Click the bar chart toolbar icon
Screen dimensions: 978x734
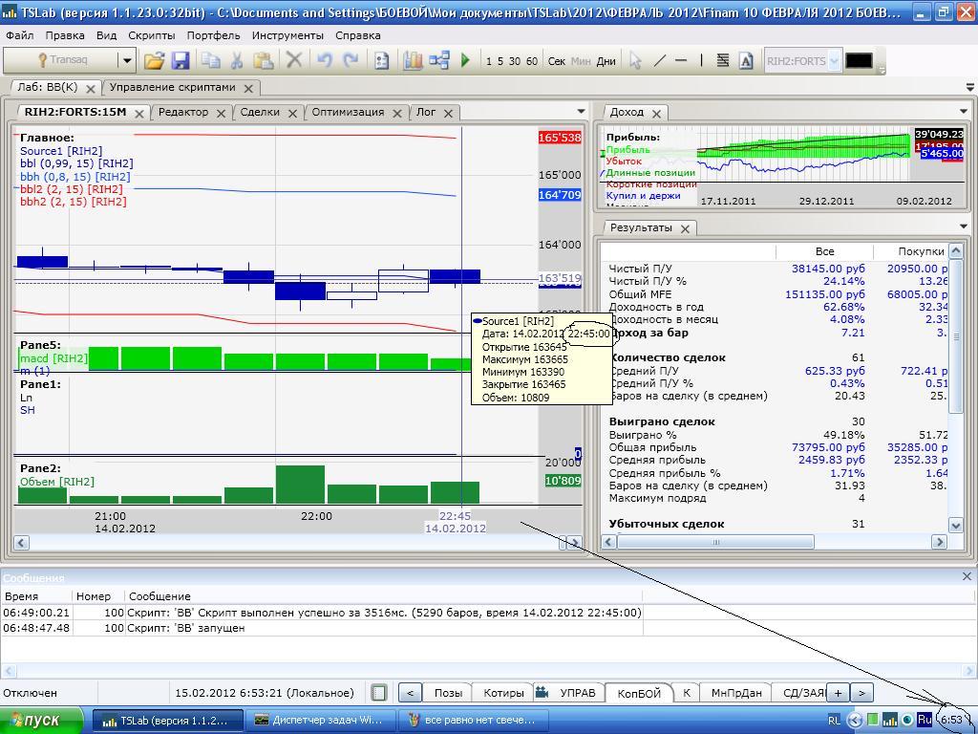coord(413,60)
